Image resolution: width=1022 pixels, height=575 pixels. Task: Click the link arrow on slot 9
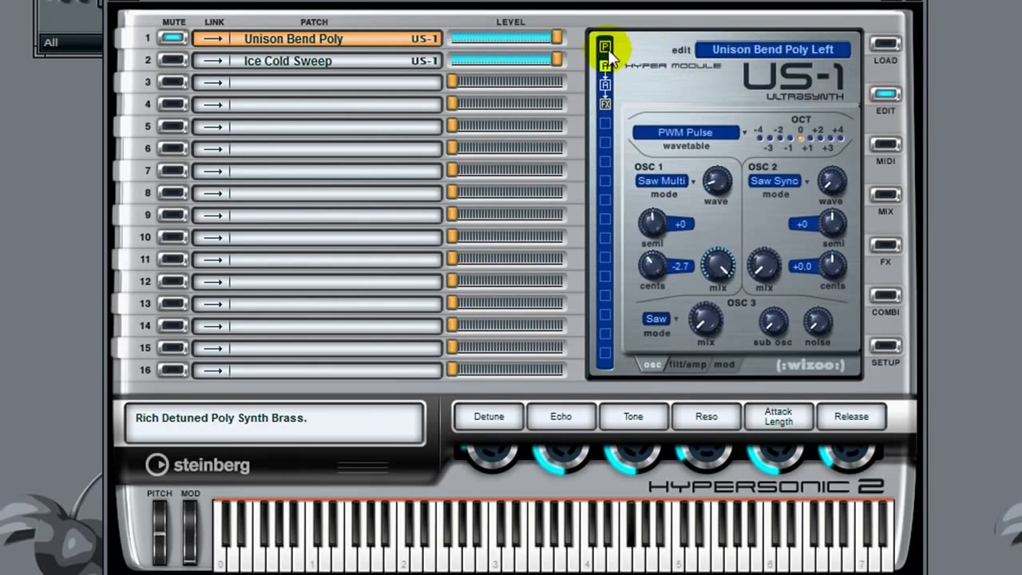pyautogui.click(x=212, y=216)
